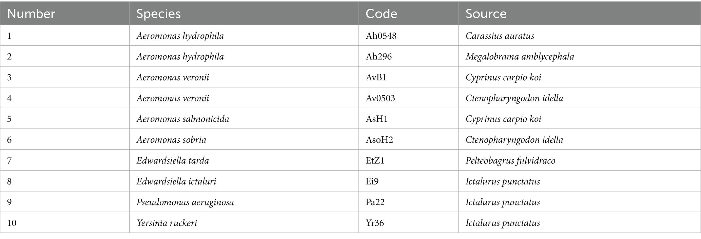The image size is (701, 239).
Task: Select the Pa22 code cell
Action: coord(409,202)
